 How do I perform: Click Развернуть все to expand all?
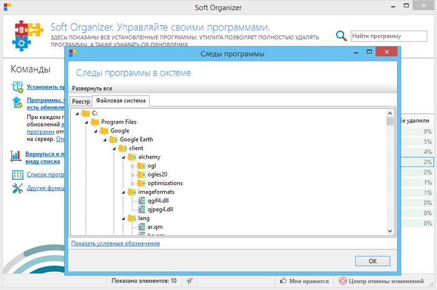[92, 89]
